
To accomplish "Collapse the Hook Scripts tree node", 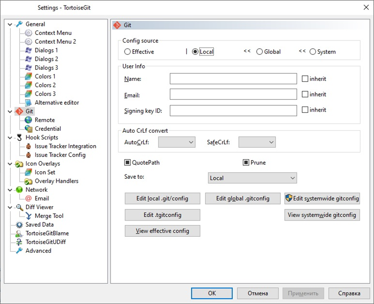I will [10, 137].
